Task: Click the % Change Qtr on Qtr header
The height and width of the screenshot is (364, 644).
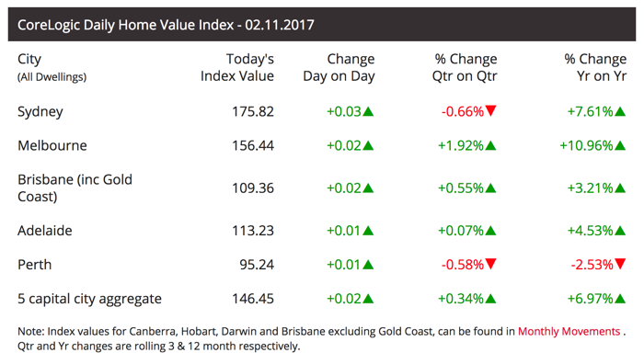Action: click(x=465, y=67)
